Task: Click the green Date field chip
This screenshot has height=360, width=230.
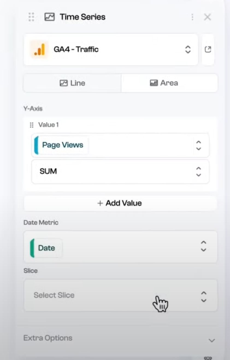Action: (46, 248)
